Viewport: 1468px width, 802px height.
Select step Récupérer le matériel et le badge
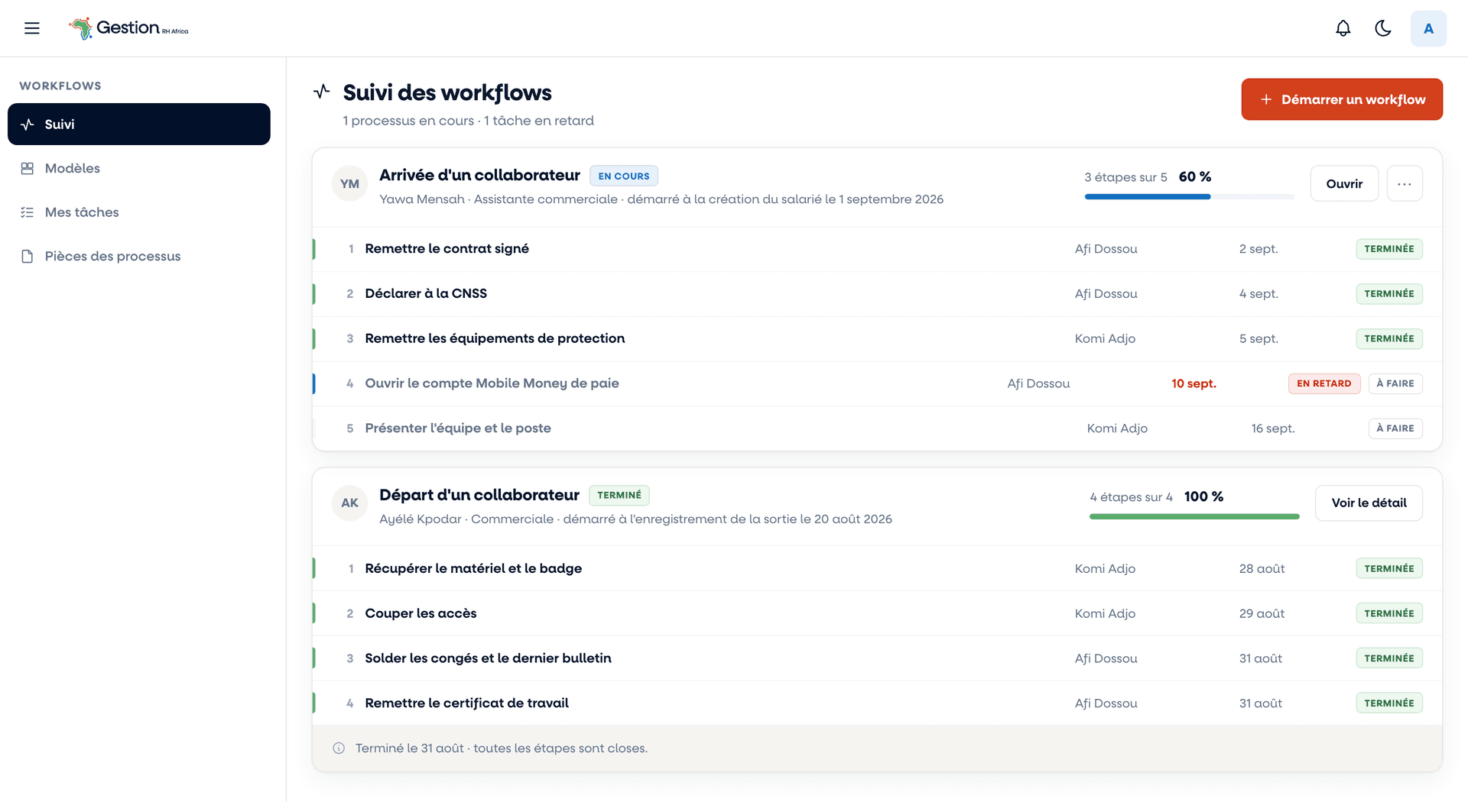(877, 568)
